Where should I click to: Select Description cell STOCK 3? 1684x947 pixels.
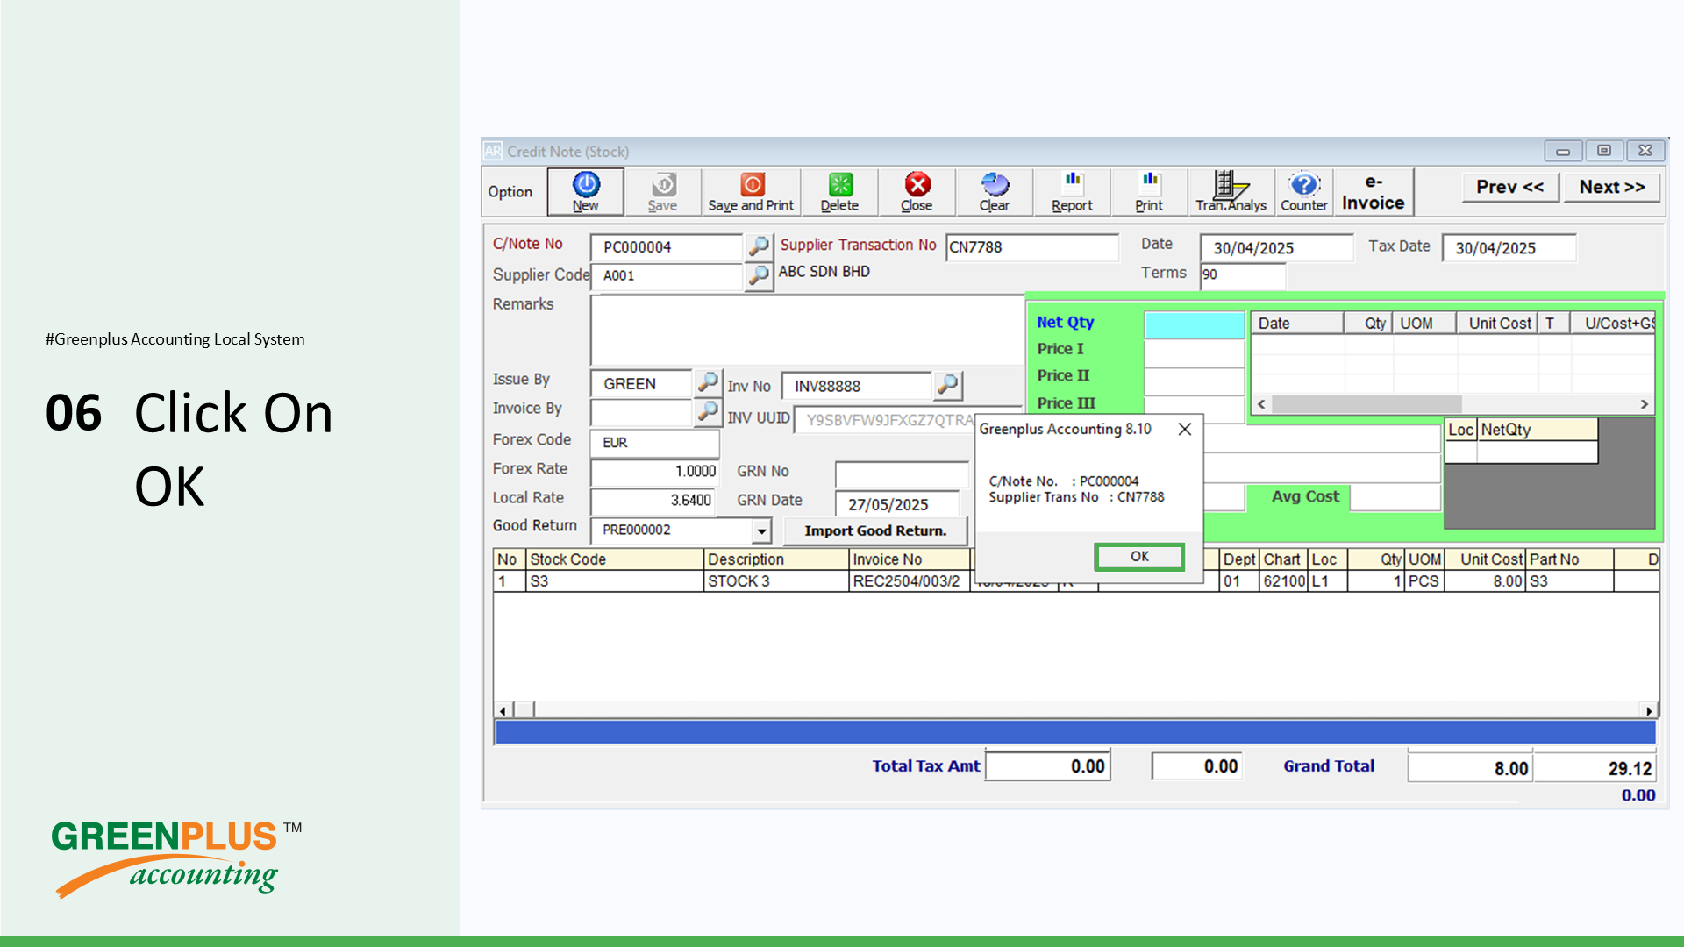(776, 581)
